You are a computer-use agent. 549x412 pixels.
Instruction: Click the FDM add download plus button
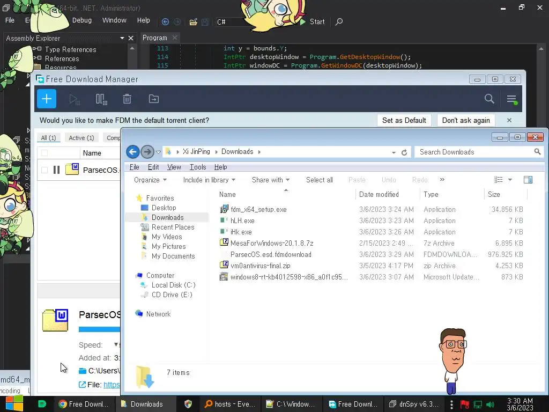47,99
